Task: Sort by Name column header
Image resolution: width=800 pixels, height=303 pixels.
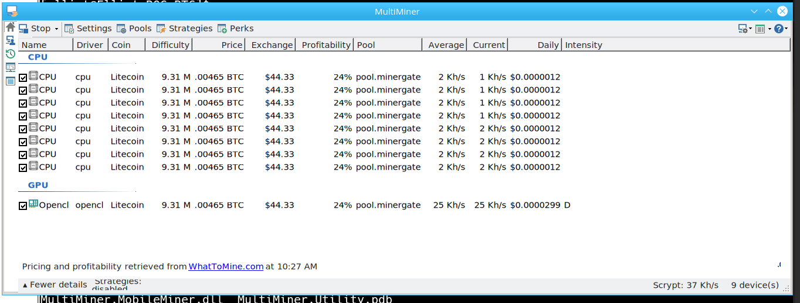Action: tap(46, 45)
